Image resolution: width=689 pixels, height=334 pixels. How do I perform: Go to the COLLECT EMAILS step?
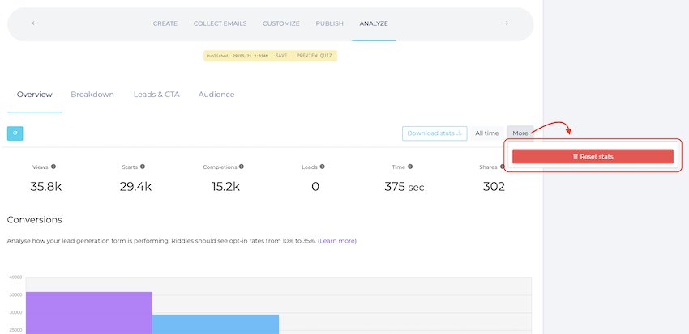point(220,23)
